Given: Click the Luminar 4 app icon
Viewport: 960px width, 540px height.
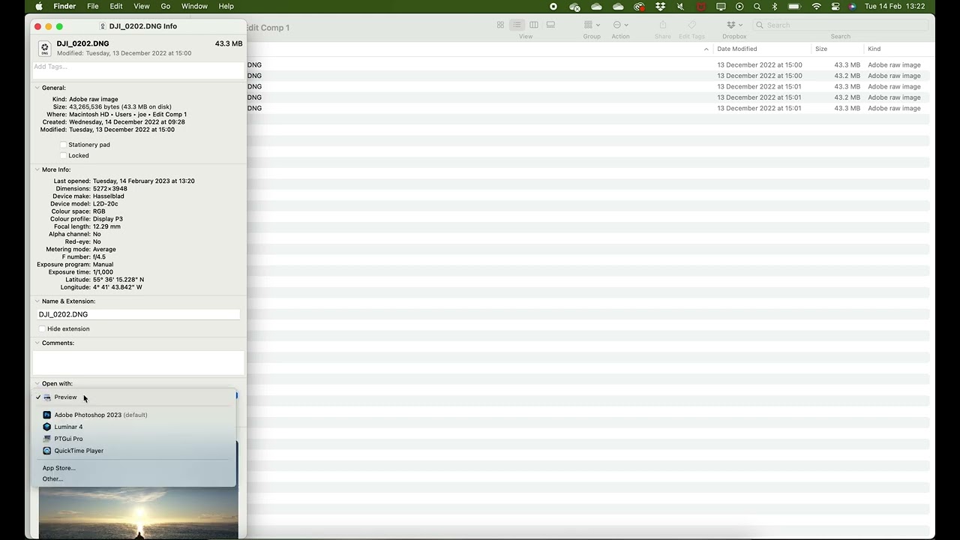Looking at the screenshot, I should click(46, 427).
